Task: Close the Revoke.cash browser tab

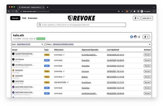Action: point(43,7)
